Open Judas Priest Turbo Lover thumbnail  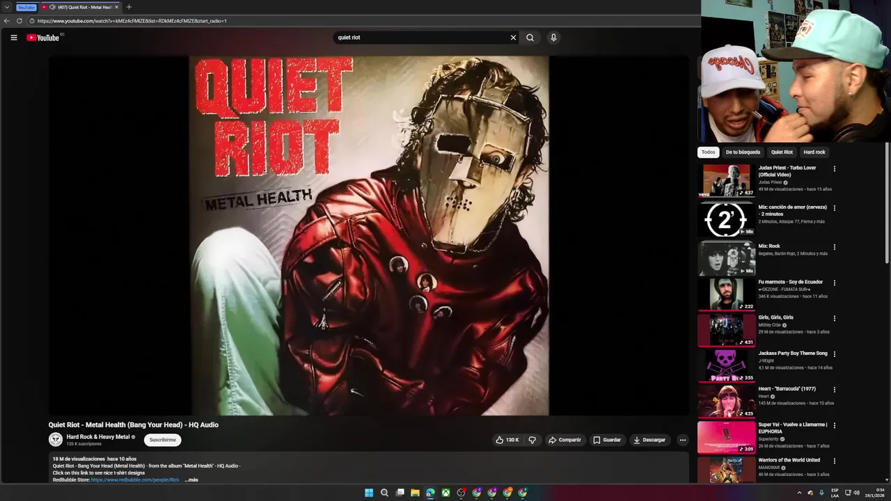point(726,180)
